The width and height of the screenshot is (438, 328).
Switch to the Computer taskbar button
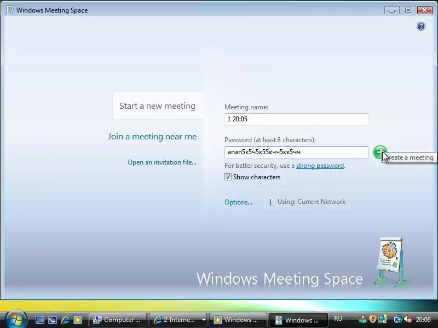click(x=118, y=320)
